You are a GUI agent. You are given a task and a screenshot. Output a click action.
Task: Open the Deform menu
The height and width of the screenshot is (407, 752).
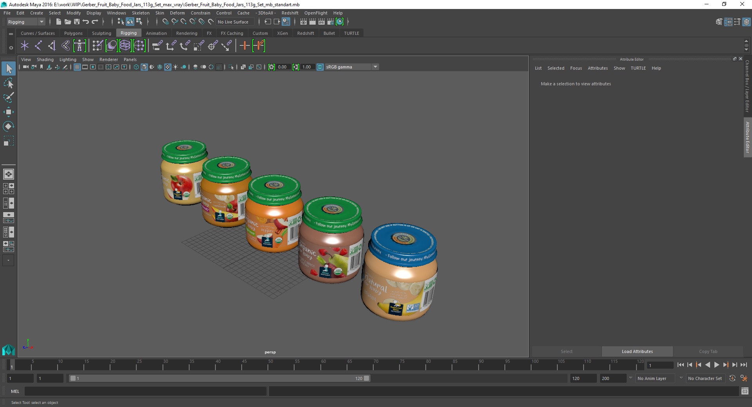point(177,13)
